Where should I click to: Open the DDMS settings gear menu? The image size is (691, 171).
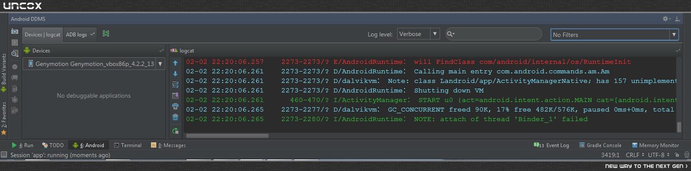click(666, 19)
